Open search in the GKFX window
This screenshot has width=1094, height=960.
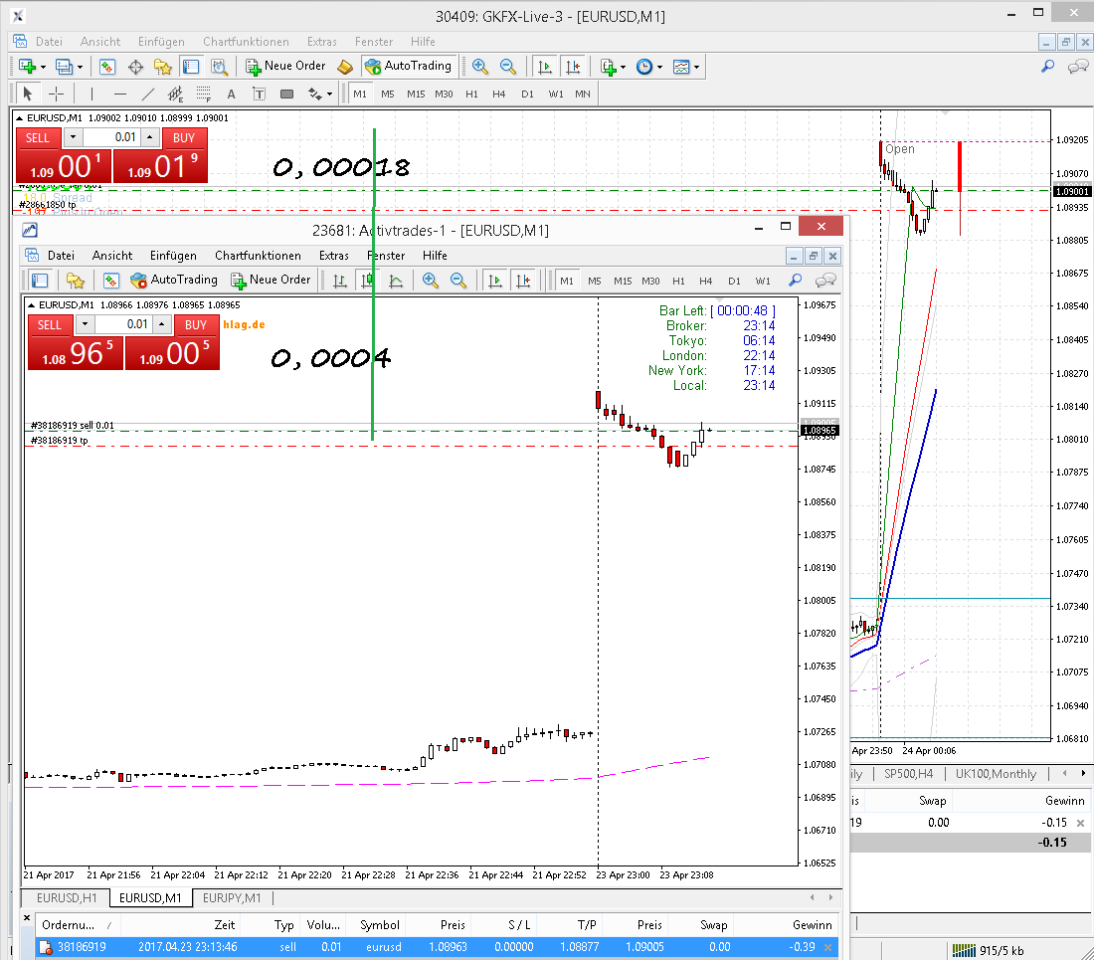click(x=1047, y=67)
